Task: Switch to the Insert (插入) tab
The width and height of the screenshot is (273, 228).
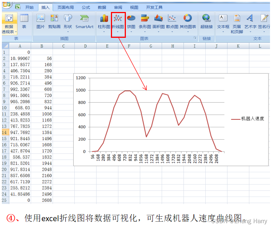Action: tap(45, 7)
